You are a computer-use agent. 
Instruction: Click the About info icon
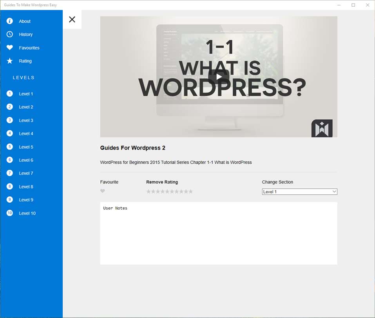9,21
